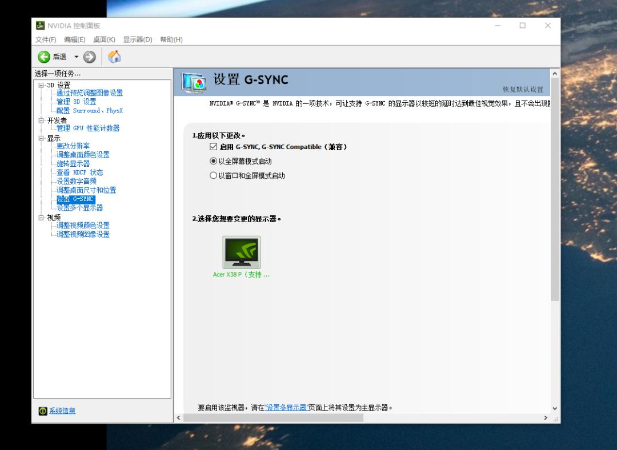This screenshot has height=450, width=617.
Task: Click the Home house icon
Action: pyautogui.click(x=114, y=57)
